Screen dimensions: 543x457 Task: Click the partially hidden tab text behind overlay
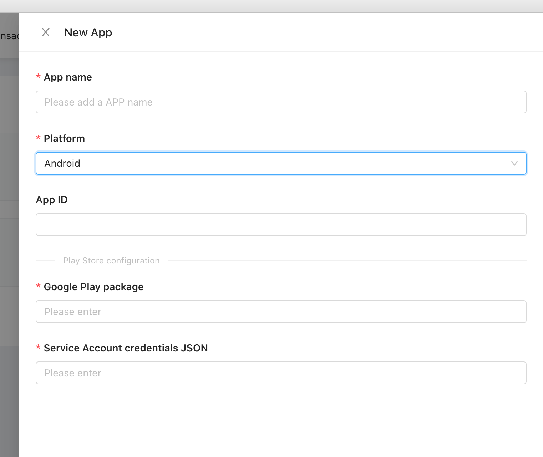click(9, 36)
